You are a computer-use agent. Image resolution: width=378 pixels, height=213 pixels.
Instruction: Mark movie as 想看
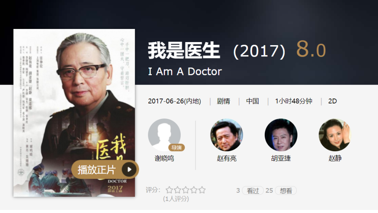tap(286, 191)
